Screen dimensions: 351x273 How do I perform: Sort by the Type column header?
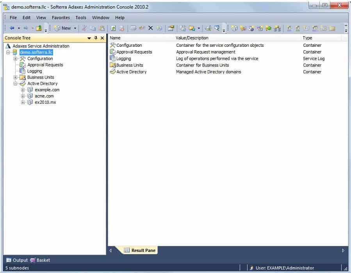point(321,38)
